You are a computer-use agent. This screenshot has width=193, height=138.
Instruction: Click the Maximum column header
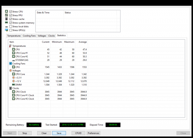pos(69,42)
